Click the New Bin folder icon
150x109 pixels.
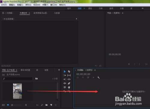pos(46,105)
